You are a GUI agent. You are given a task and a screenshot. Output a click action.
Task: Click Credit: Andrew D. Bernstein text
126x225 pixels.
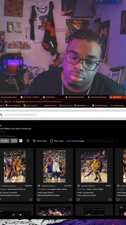pos(8,192)
